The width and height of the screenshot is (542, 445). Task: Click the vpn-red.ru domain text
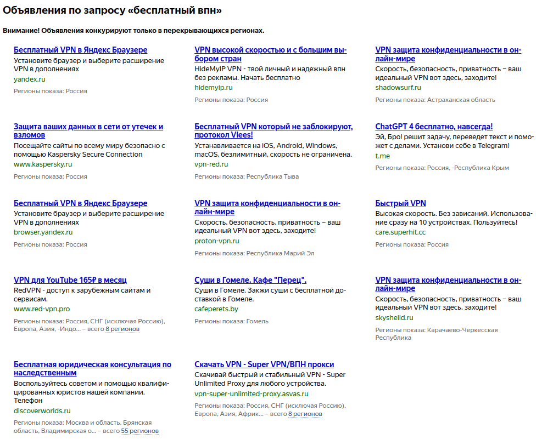[x=211, y=164]
